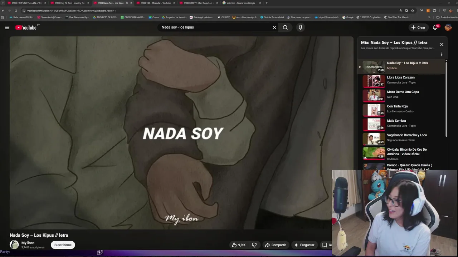458x257 pixels.
Task: Mute the Nada Soy tab audio icon
Action: [x=127, y=3]
